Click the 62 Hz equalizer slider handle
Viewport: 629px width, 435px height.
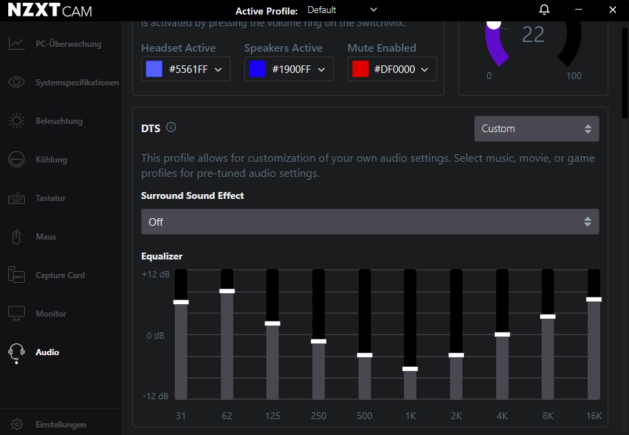(x=227, y=291)
